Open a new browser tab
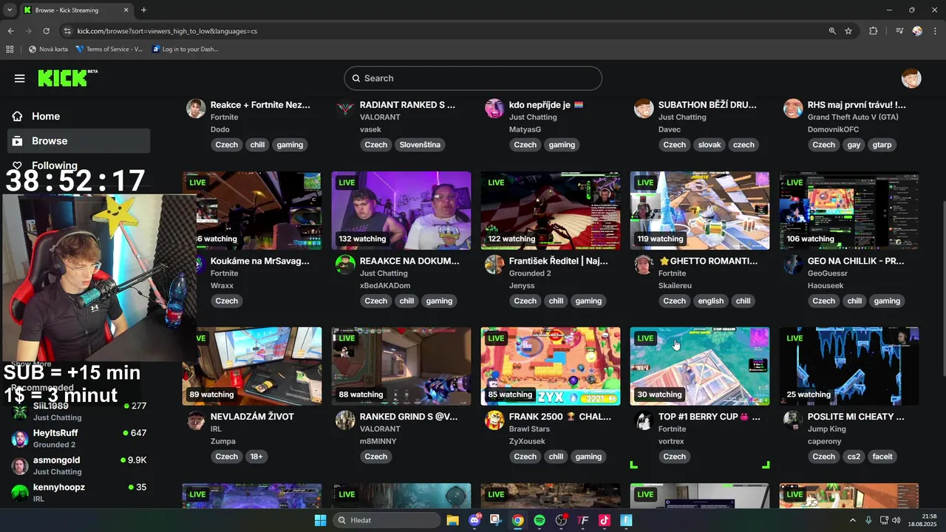 coord(143,10)
